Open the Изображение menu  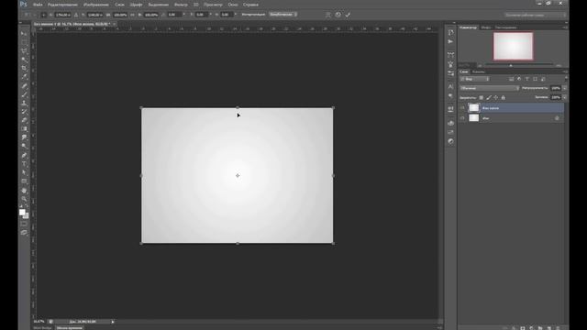coord(95,5)
